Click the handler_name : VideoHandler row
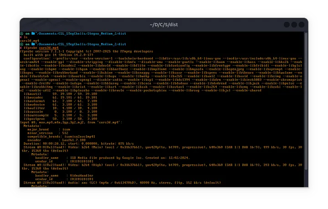 [x=64, y=176]
